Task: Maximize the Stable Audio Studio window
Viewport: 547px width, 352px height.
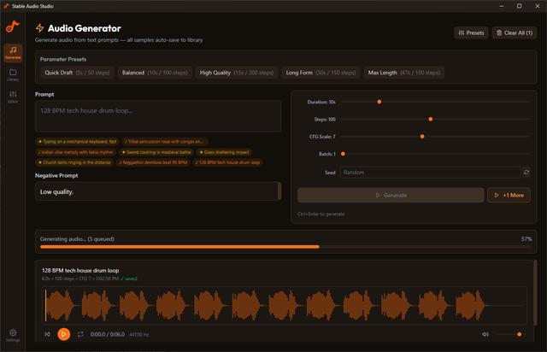Action: (x=519, y=6)
